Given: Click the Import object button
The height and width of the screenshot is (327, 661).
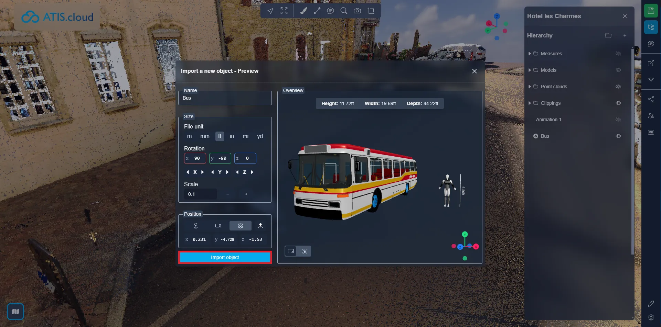Looking at the screenshot, I should point(225,257).
